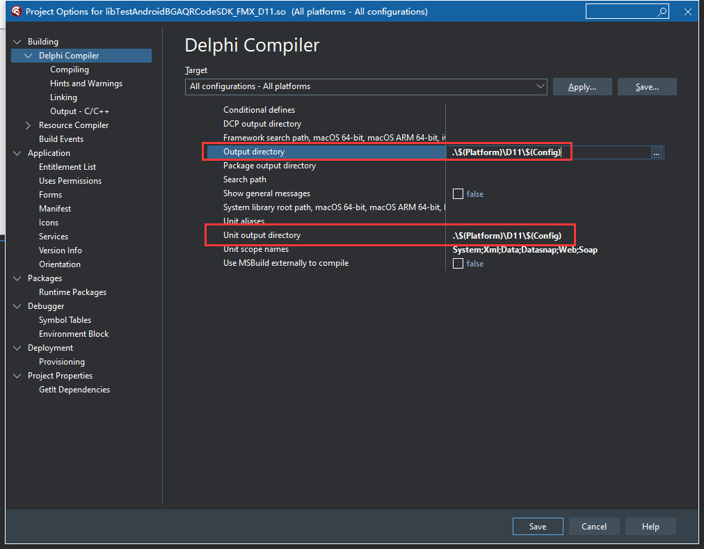Select the DCP output directory property
The height and width of the screenshot is (549, 704).
pyautogui.click(x=262, y=124)
